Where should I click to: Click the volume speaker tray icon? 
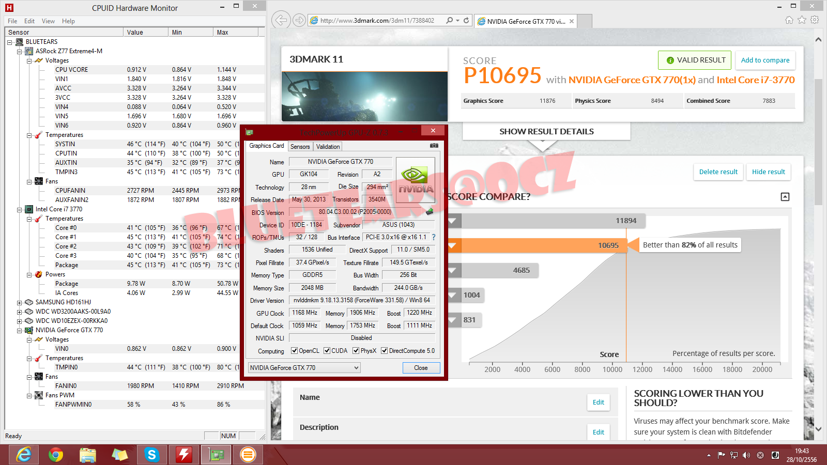point(746,455)
